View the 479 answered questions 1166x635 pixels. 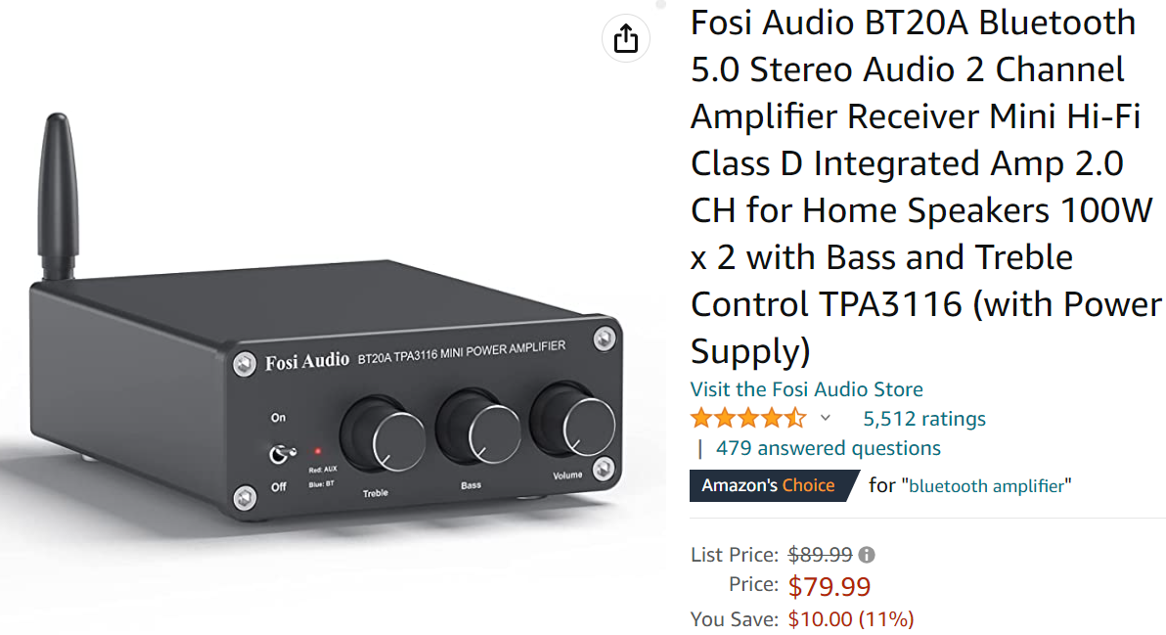pos(828,448)
